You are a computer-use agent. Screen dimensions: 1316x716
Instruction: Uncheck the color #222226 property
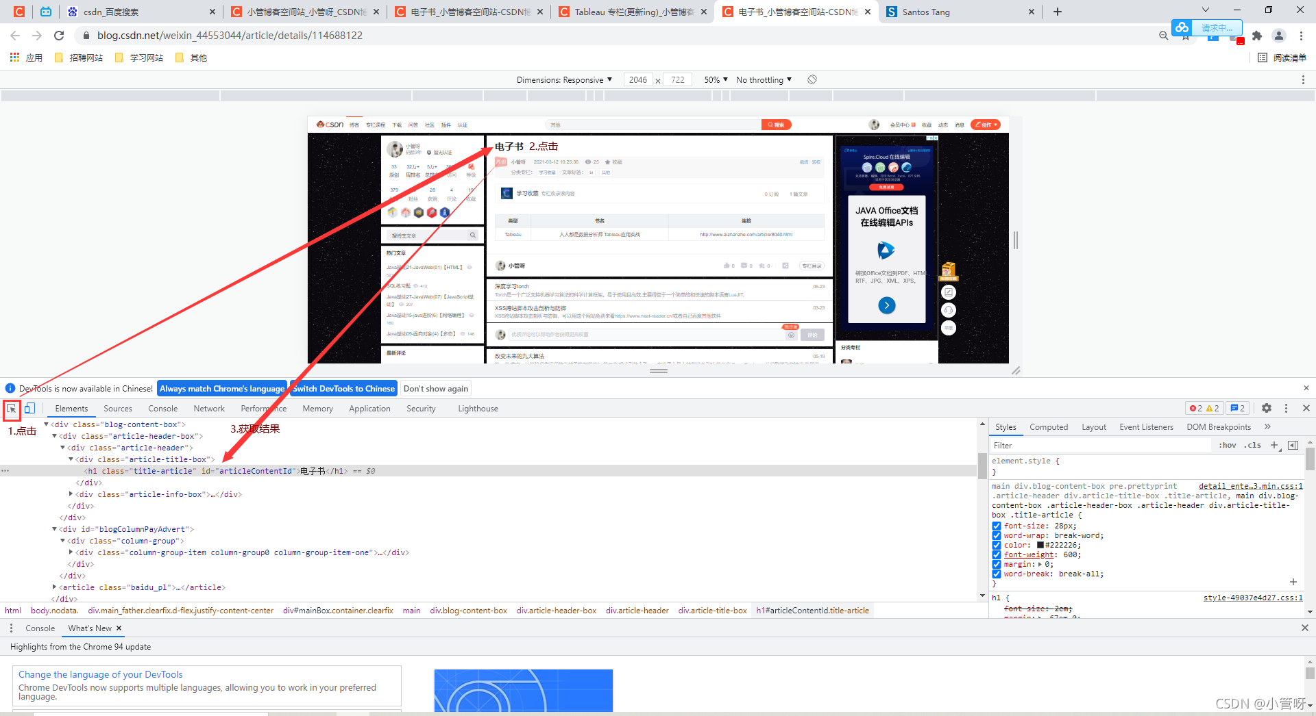coord(997,545)
